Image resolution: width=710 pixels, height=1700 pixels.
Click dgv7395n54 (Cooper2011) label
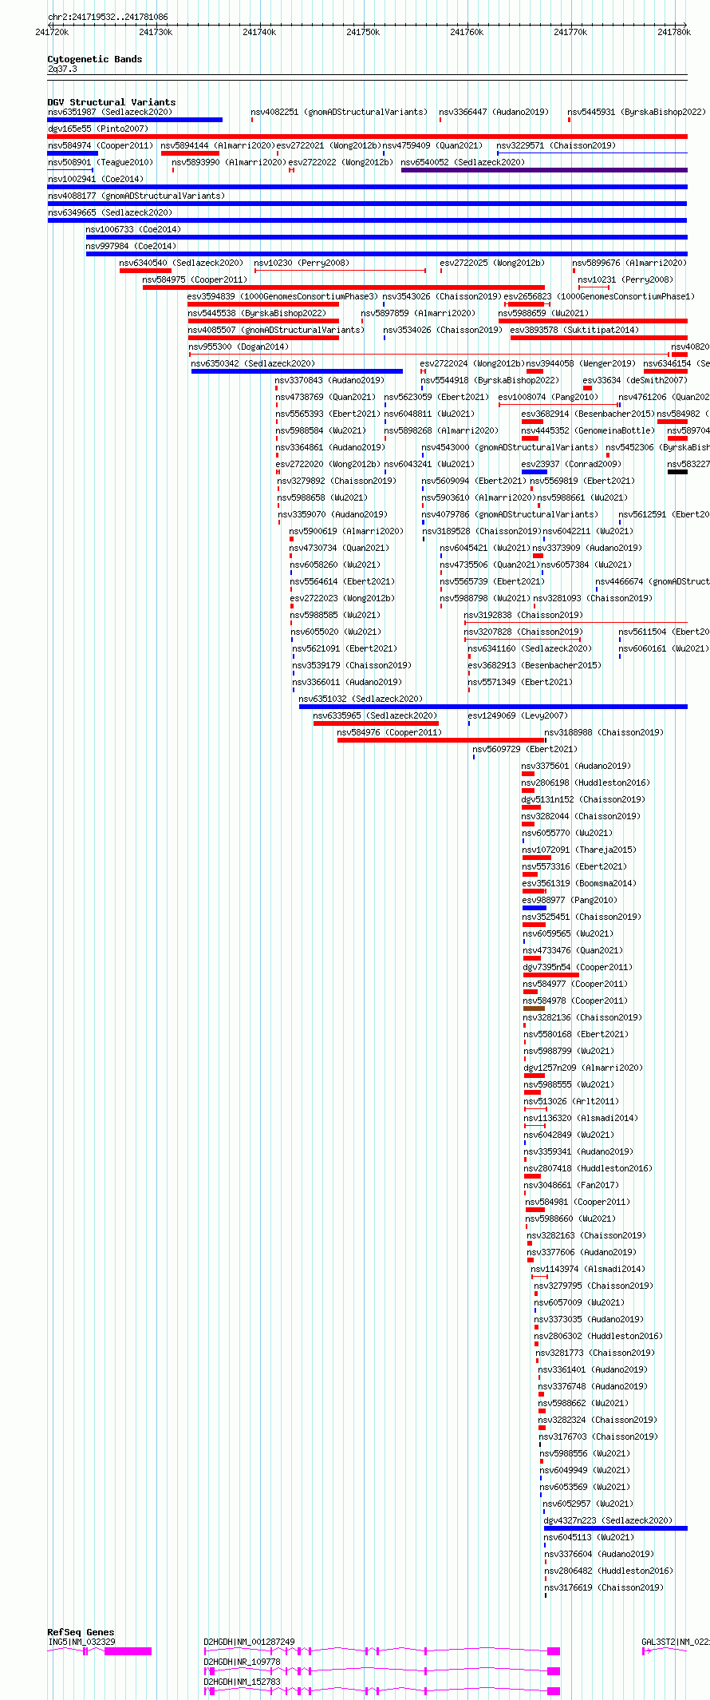pos(579,967)
